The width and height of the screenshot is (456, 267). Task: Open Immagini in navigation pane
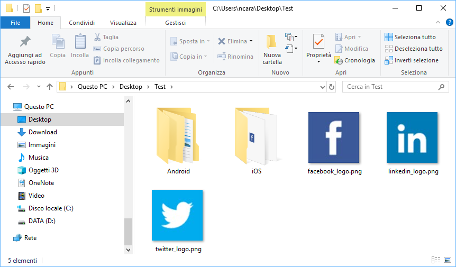[42, 145]
